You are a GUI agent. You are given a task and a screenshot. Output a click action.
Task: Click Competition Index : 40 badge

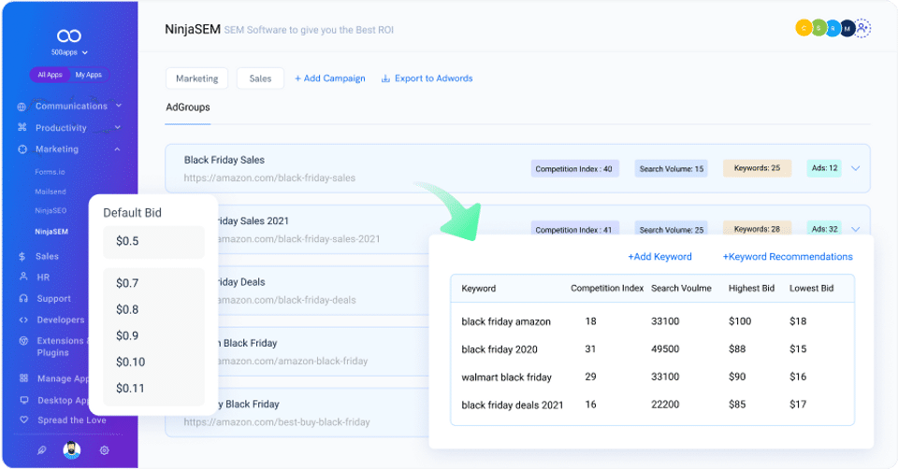(574, 169)
